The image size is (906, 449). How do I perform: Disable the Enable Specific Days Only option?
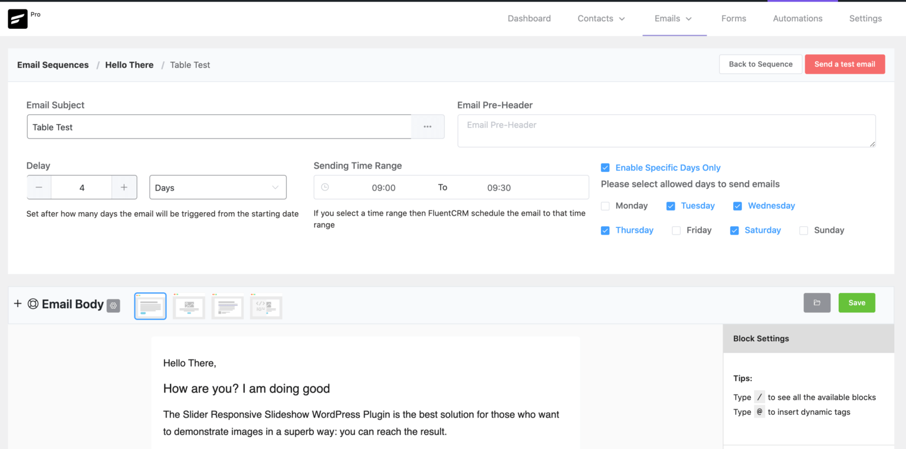point(605,167)
